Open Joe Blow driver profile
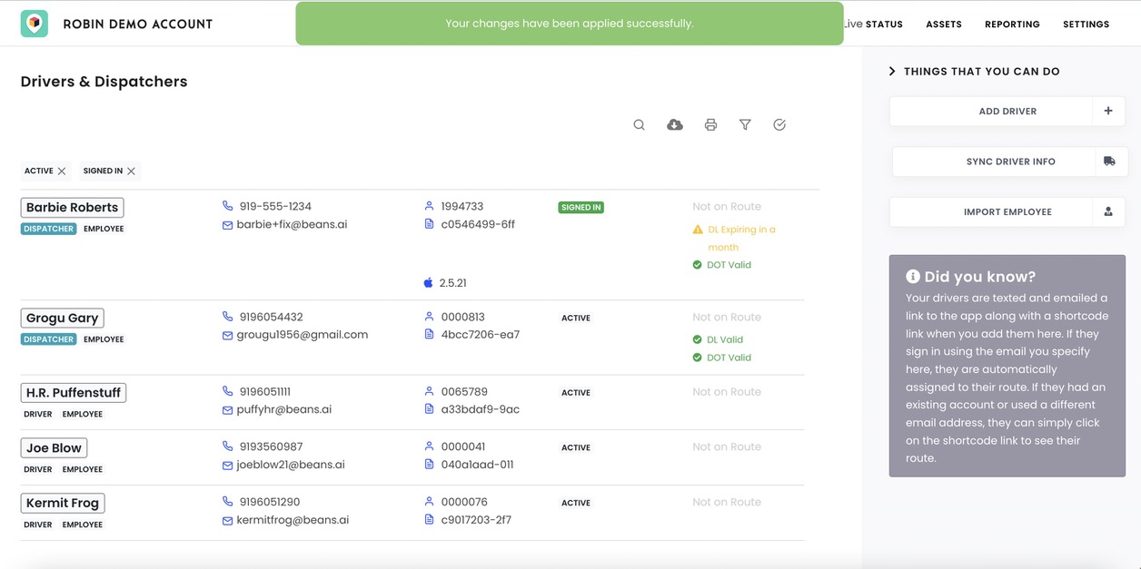This screenshot has height=569, width=1141. tap(54, 447)
